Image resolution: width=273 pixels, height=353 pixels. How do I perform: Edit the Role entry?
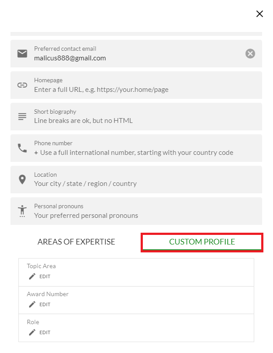pyautogui.click(x=45, y=332)
